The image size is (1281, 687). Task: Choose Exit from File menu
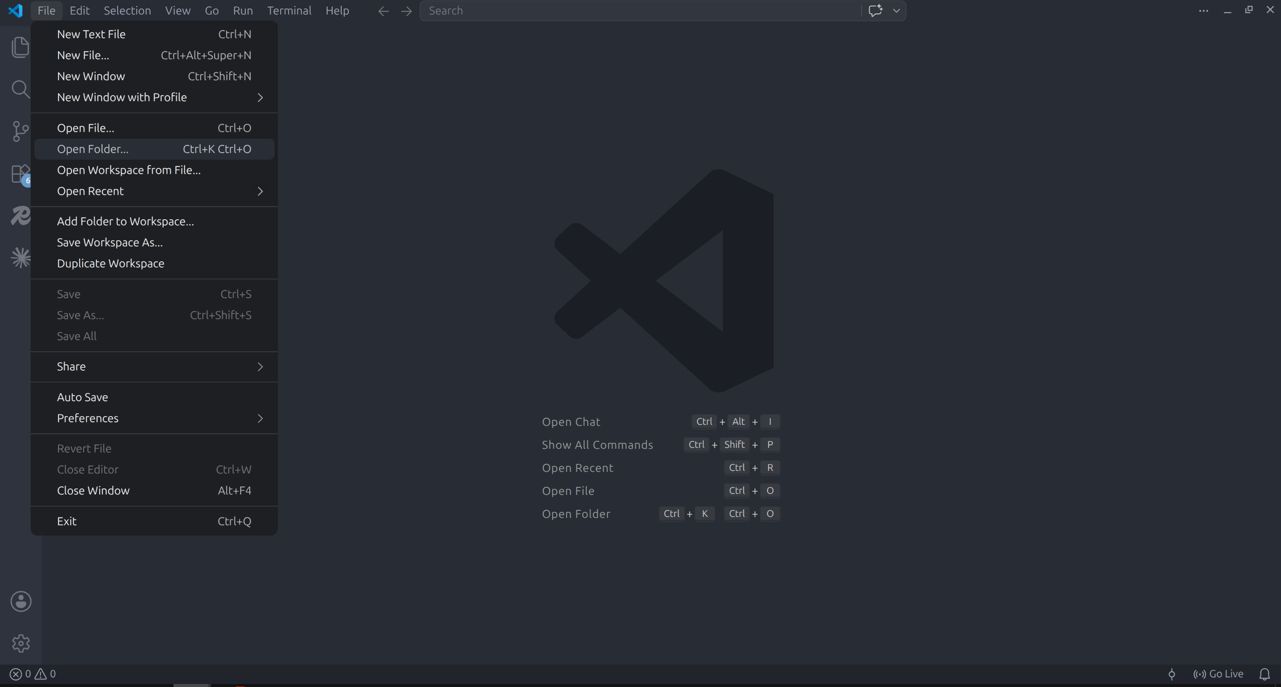point(154,521)
